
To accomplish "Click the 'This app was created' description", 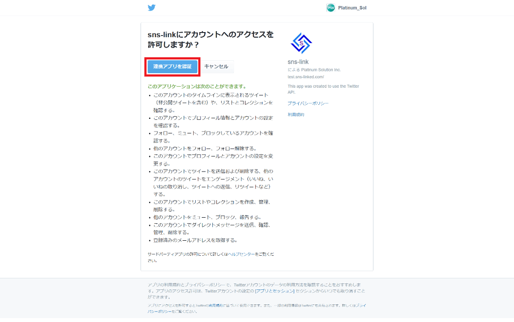I will click(x=323, y=89).
